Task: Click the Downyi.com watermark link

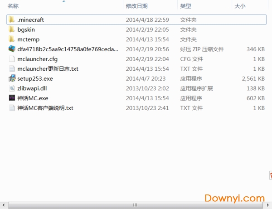Action: (x=234, y=198)
